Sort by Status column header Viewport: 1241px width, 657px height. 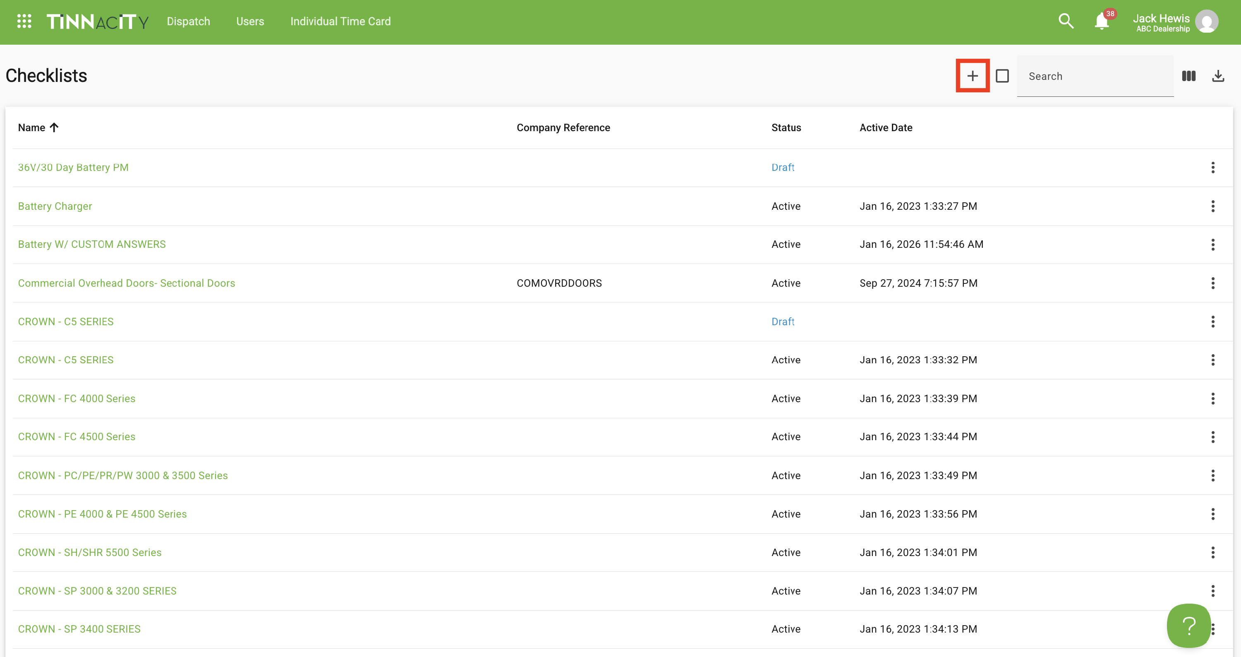tap(786, 128)
